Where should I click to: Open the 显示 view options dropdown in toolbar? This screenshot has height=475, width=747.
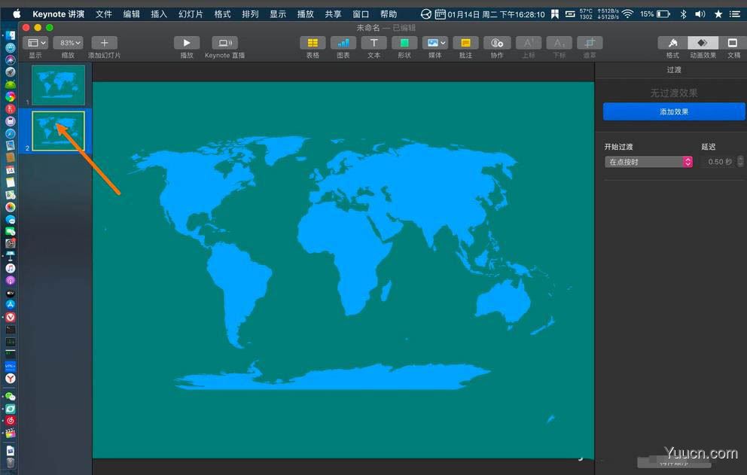coord(35,43)
